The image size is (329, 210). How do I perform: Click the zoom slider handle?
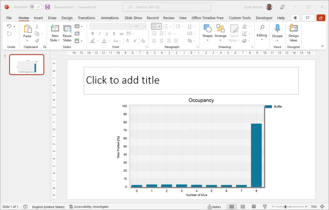(x=285, y=206)
